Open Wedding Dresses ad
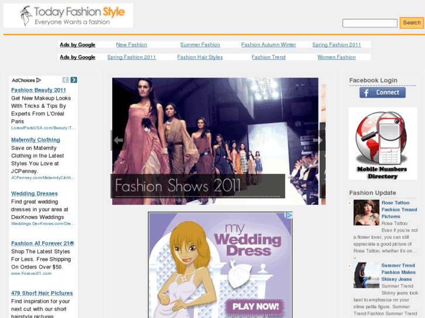Screen dimensions: 425x318 (34, 194)
